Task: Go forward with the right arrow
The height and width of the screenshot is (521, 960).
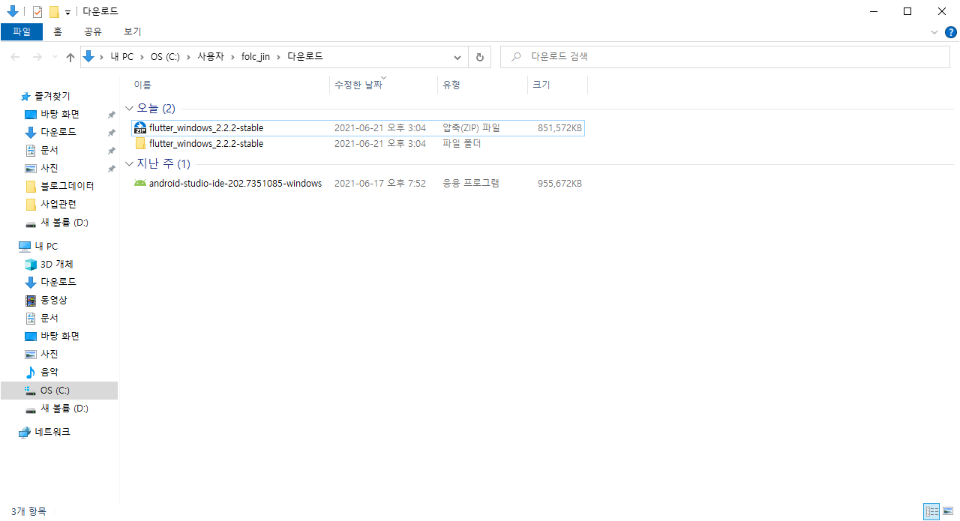Action: click(37, 57)
